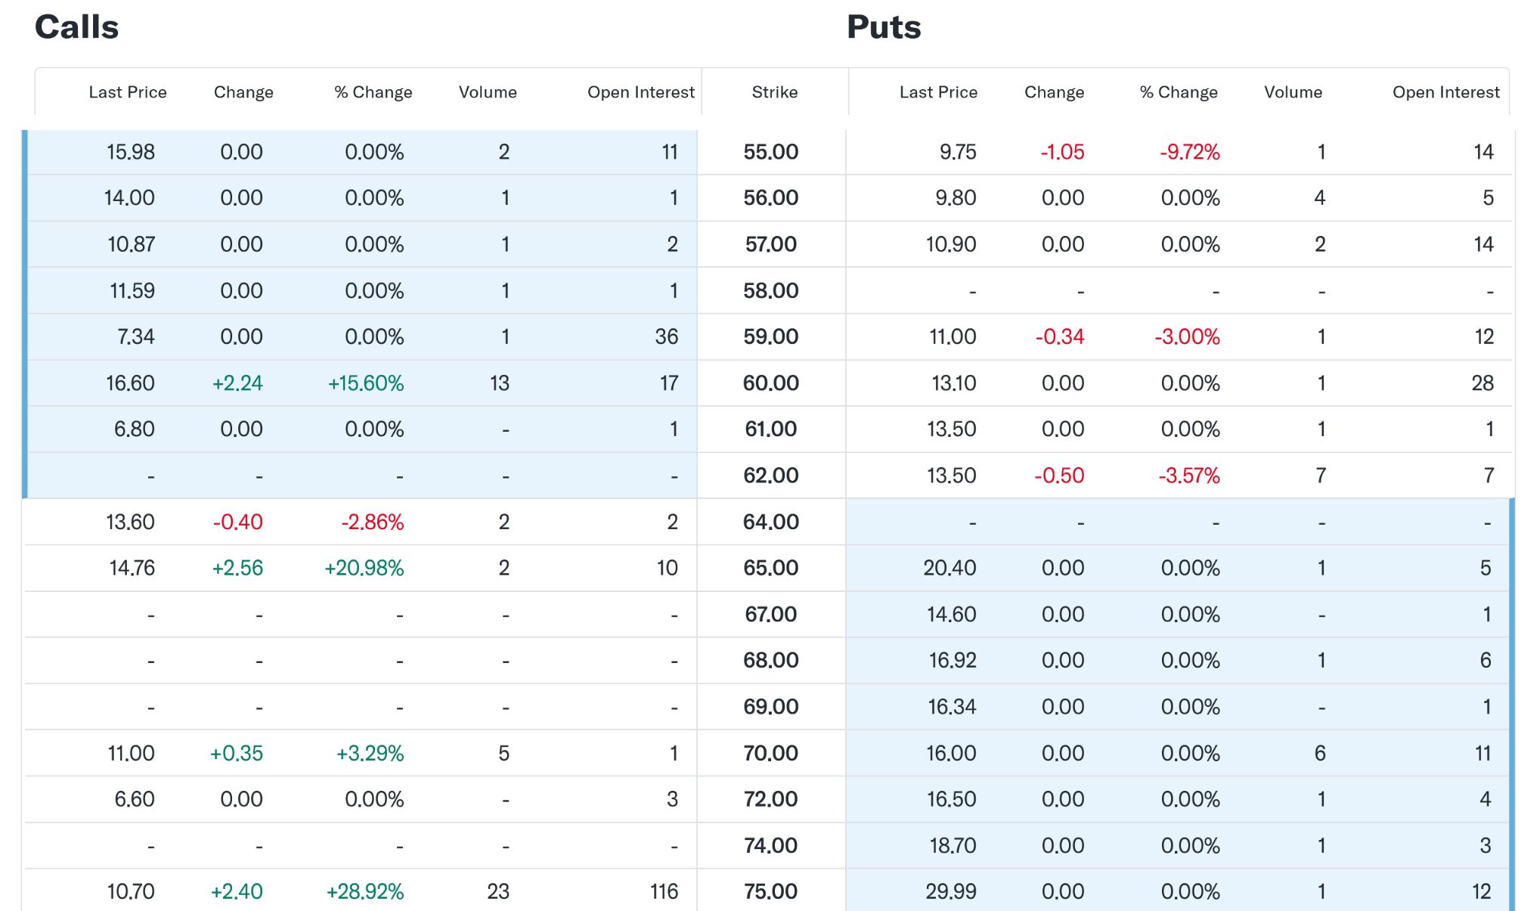Click call open interest 116
This screenshot has width=1521, height=911.
pyautogui.click(x=664, y=891)
